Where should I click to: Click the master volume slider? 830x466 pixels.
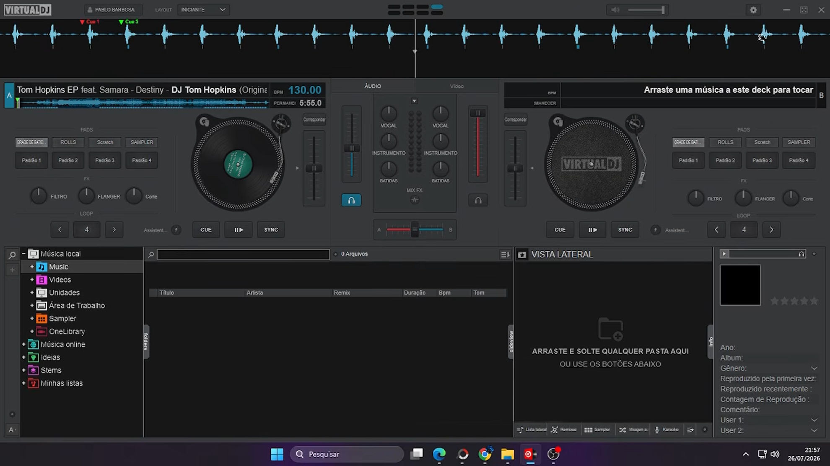[646, 10]
